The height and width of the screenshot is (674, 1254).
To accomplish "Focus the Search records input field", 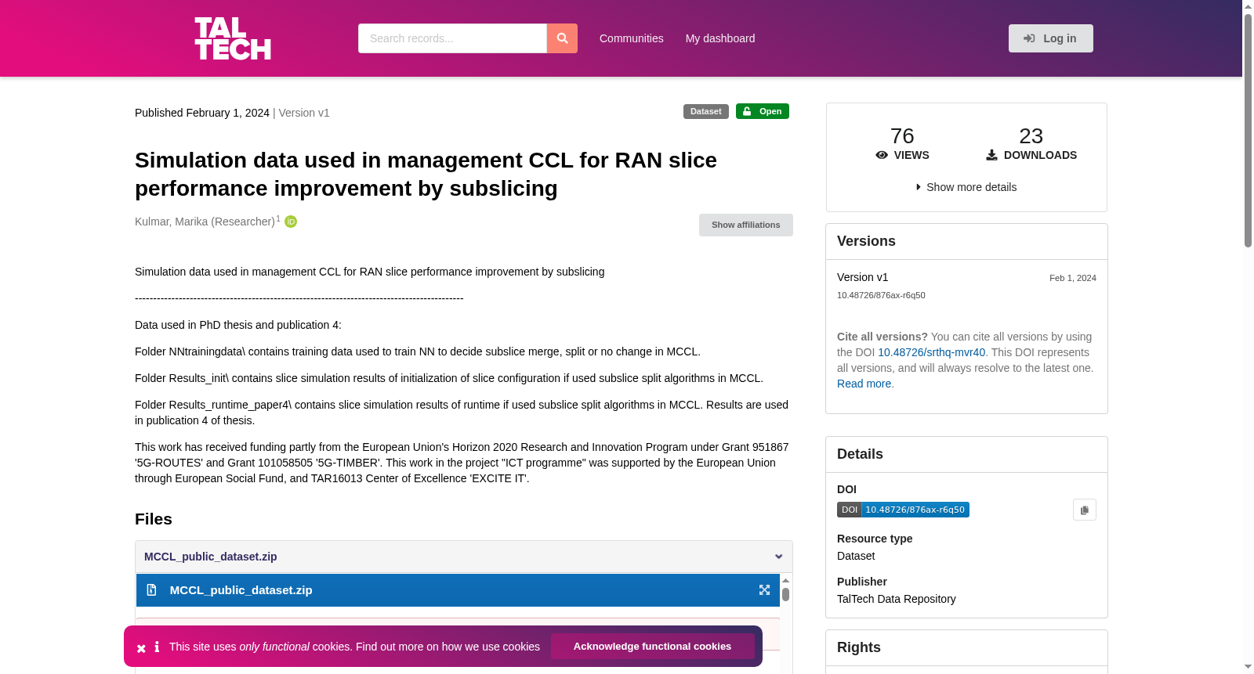I will pos(452,38).
